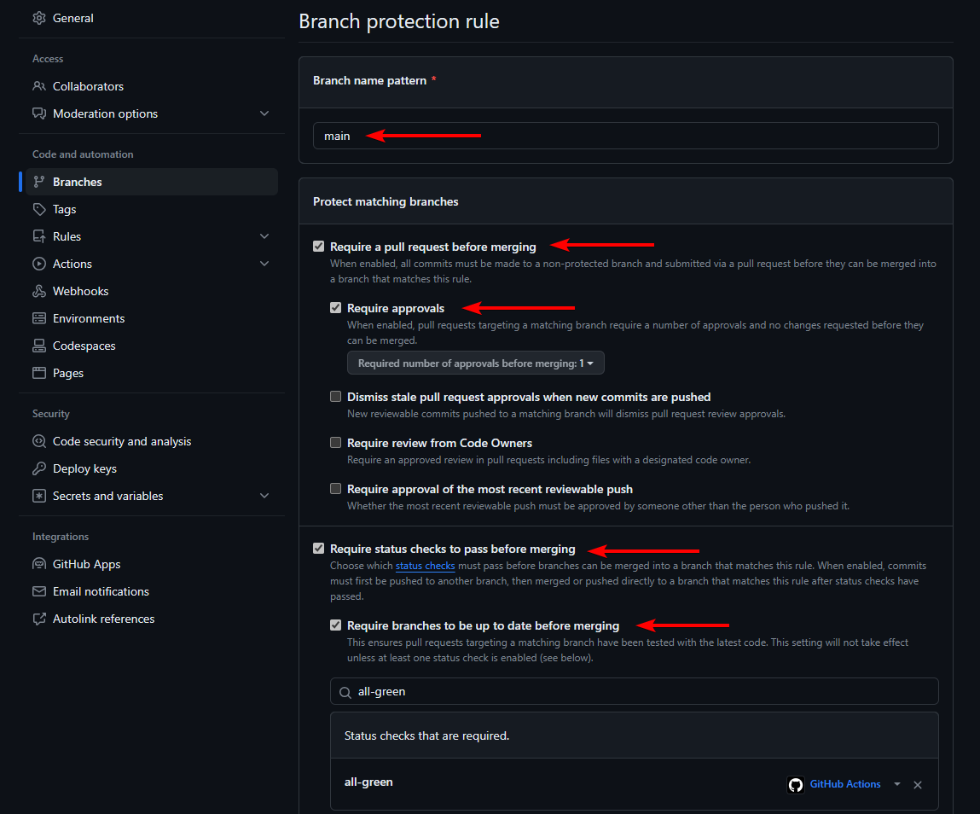Uncheck Require a pull request before merging
980x814 pixels.
tap(318, 246)
